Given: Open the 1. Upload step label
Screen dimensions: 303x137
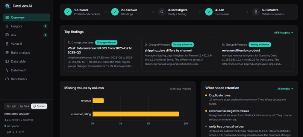Looking at the screenshot, I should pyautogui.click(x=81, y=10).
